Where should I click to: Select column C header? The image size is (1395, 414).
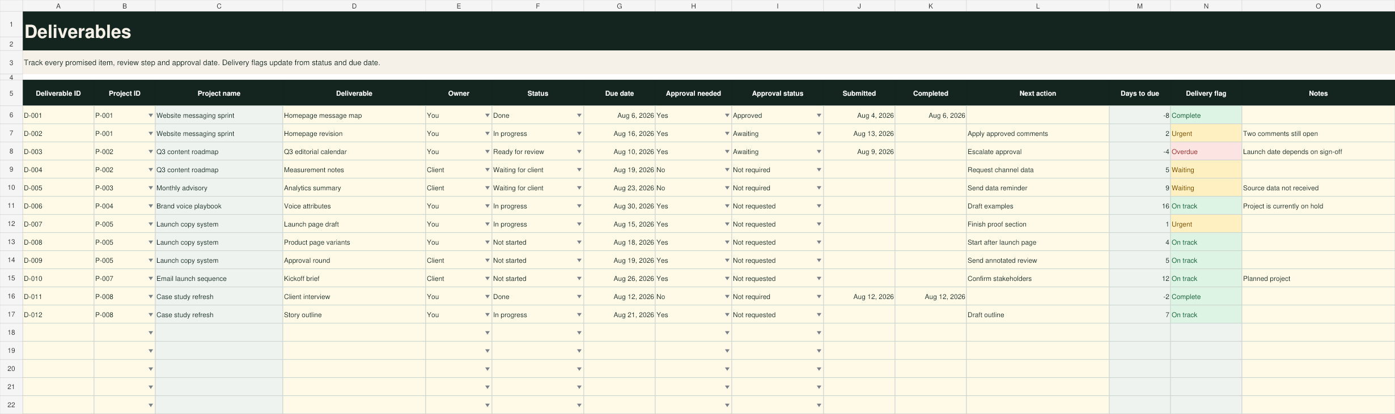(x=219, y=6)
